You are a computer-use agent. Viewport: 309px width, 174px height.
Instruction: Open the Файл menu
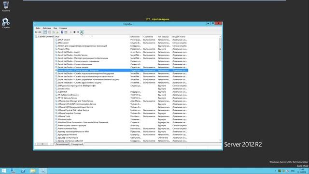click(x=38, y=28)
